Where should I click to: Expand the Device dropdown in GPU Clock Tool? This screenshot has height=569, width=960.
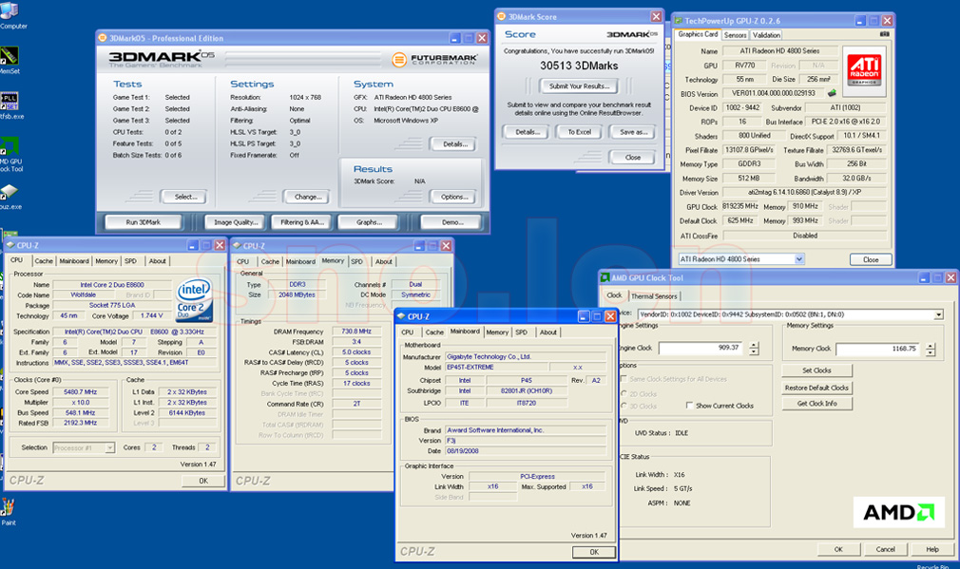[938, 314]
